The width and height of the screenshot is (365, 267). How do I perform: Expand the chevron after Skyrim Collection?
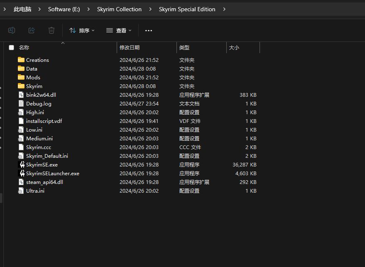click(x=150, y=9)
